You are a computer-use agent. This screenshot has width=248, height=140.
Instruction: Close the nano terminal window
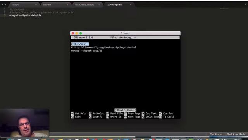click(x=73, y=33)
